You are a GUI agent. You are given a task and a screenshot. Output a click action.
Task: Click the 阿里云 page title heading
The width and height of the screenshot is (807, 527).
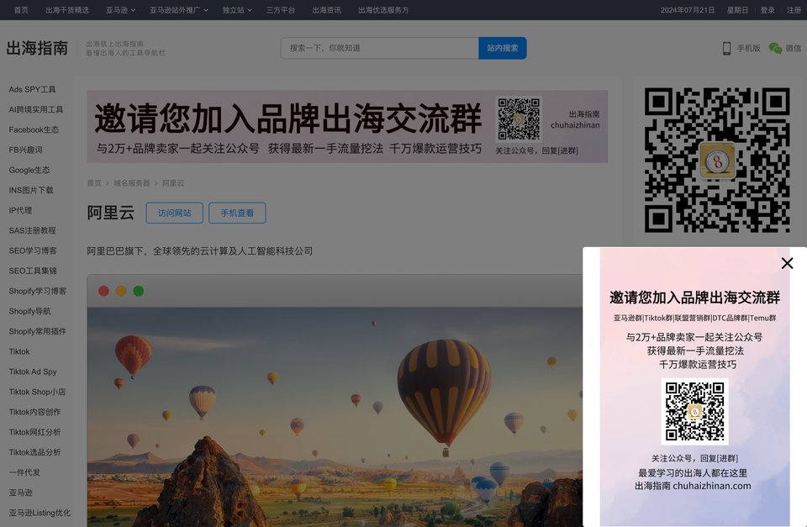[x=111, y=213]
